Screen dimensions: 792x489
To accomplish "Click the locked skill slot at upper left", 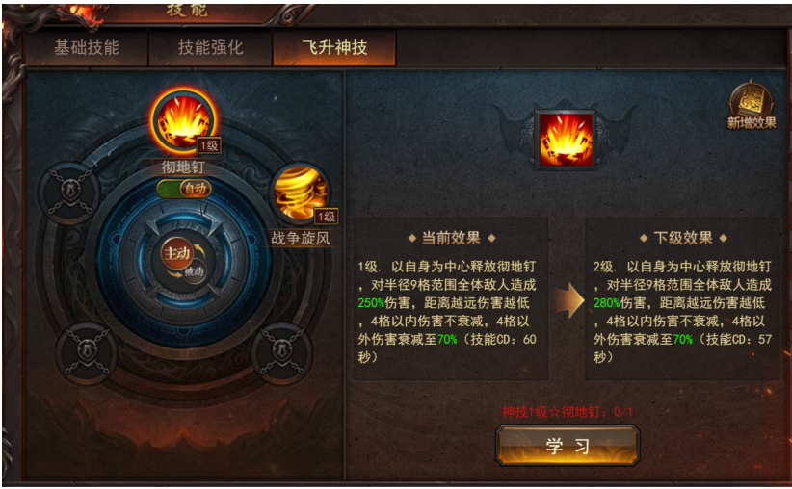I will pyautogui.click(x=70, y=193).
